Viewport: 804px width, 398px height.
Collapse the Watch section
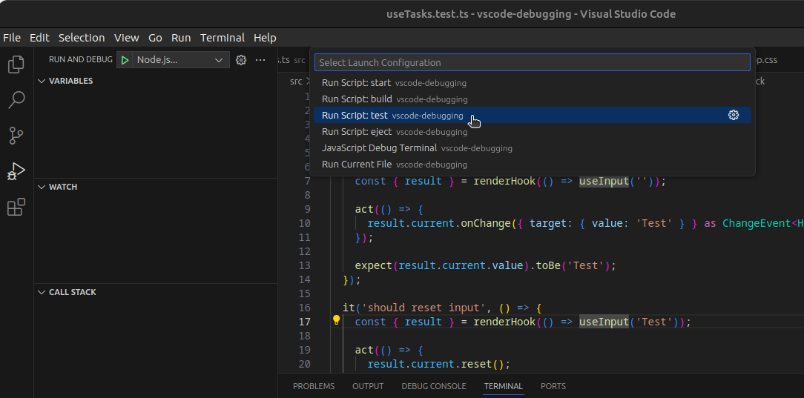pyautogui.click(x=62, y=187)
